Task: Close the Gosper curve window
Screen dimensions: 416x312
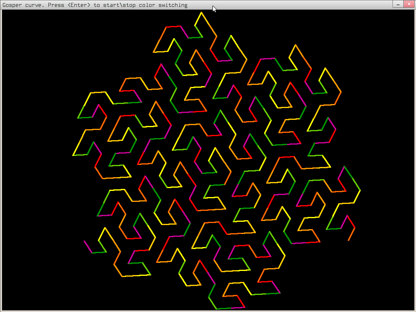Action: coord(408,4)
